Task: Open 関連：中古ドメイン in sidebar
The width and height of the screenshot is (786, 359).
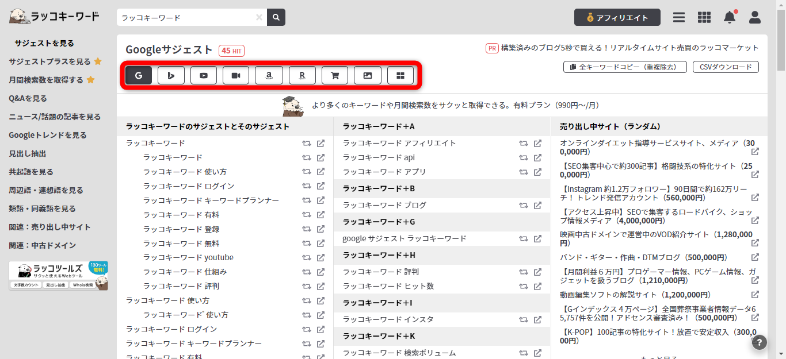Action: [42, 245]
